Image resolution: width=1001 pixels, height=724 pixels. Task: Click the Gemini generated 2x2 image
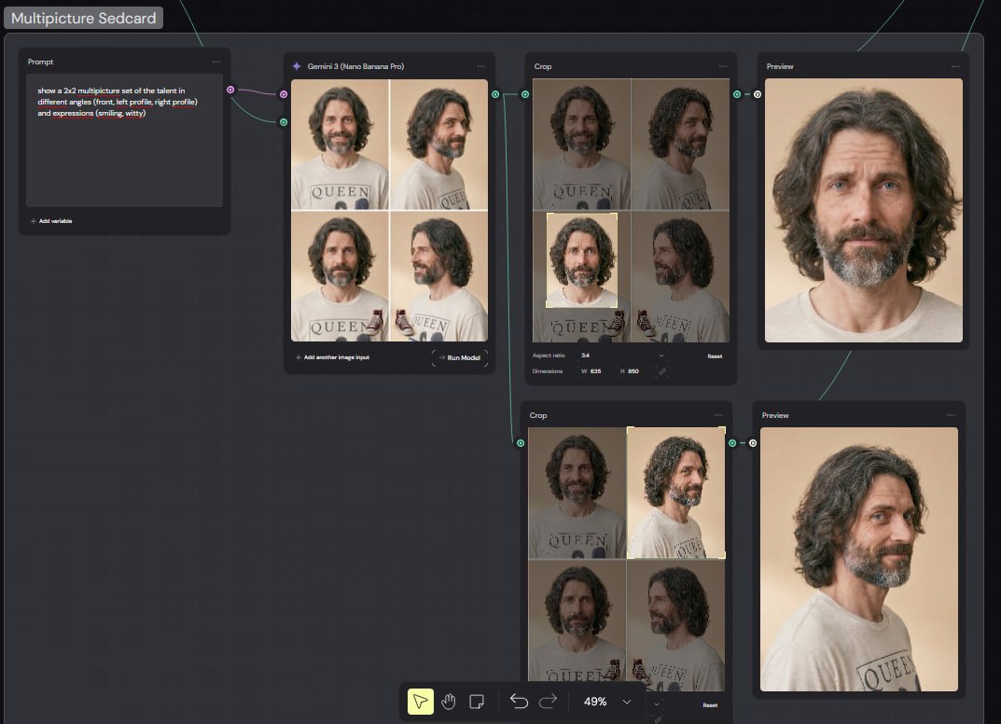[x=389, y=210]
